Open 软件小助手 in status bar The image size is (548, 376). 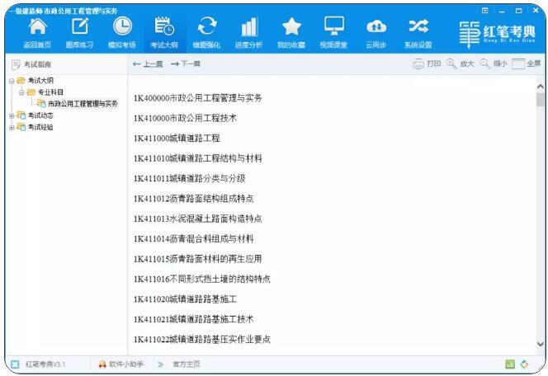pos(121,364)
